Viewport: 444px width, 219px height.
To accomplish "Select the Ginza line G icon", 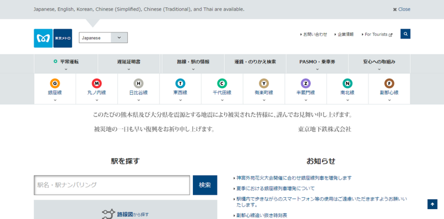I will [55, 84].
